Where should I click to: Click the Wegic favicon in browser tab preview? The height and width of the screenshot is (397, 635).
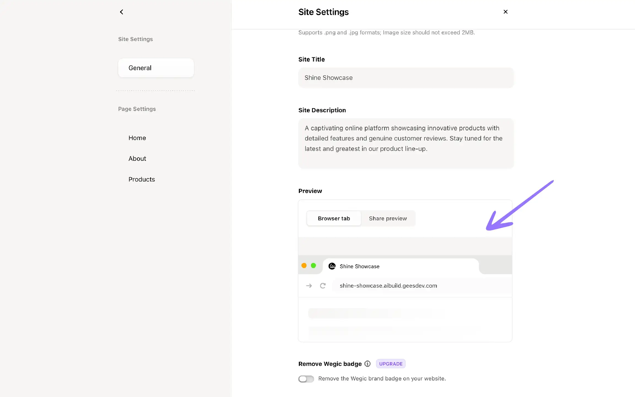coord(332,266)
